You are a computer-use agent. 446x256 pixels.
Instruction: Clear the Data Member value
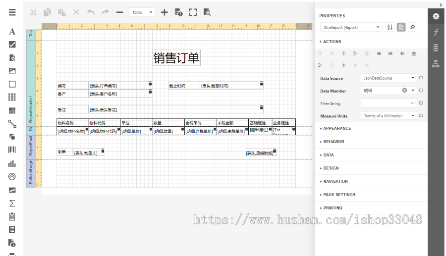[x=404, y=91]
